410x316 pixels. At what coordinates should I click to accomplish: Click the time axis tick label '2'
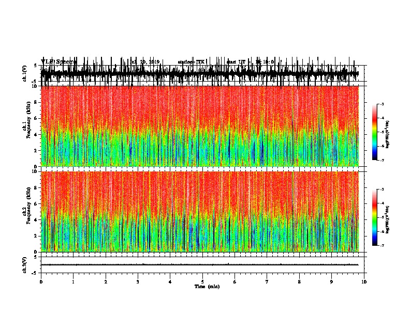106,282
